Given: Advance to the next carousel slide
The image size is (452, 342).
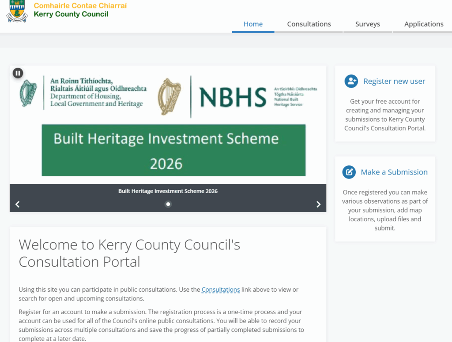Looking at the screenshot, I should pos(318,204).
